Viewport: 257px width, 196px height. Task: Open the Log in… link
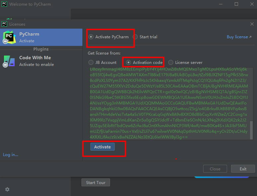(11, 155)
